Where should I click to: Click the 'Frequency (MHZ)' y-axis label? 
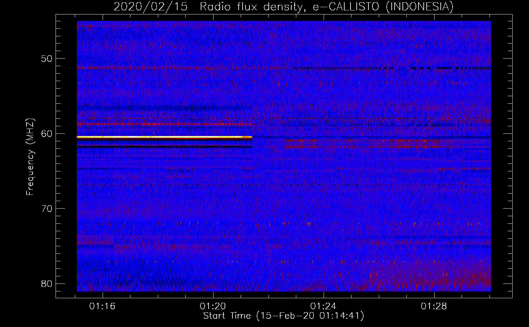(x=30, y=157)
